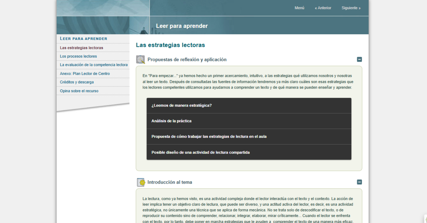The height and width of the screenshot is (223, 427).
Task: Open Anexo: Plan Lector de Centro
Action: tap(85, 74)
